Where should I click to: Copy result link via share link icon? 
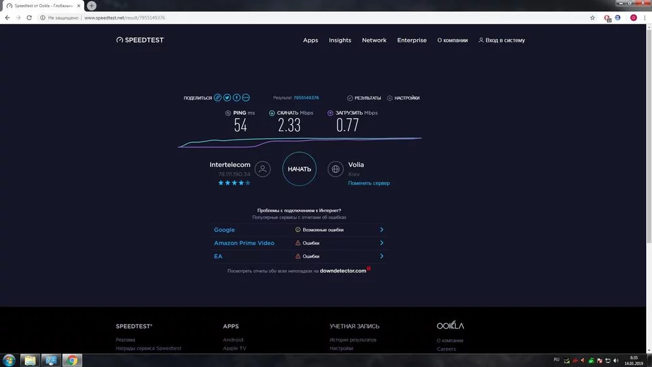tap(218, 98)
